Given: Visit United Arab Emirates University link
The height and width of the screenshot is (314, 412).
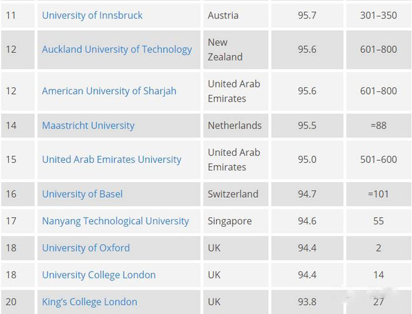Looking at the screenshot, I should tap(112, 159).
